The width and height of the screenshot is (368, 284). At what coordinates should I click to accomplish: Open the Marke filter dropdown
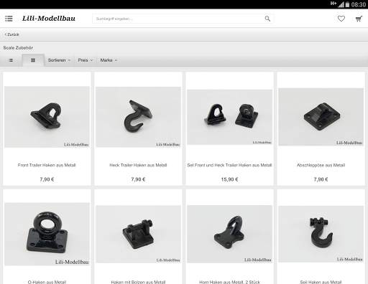point(109,60)
